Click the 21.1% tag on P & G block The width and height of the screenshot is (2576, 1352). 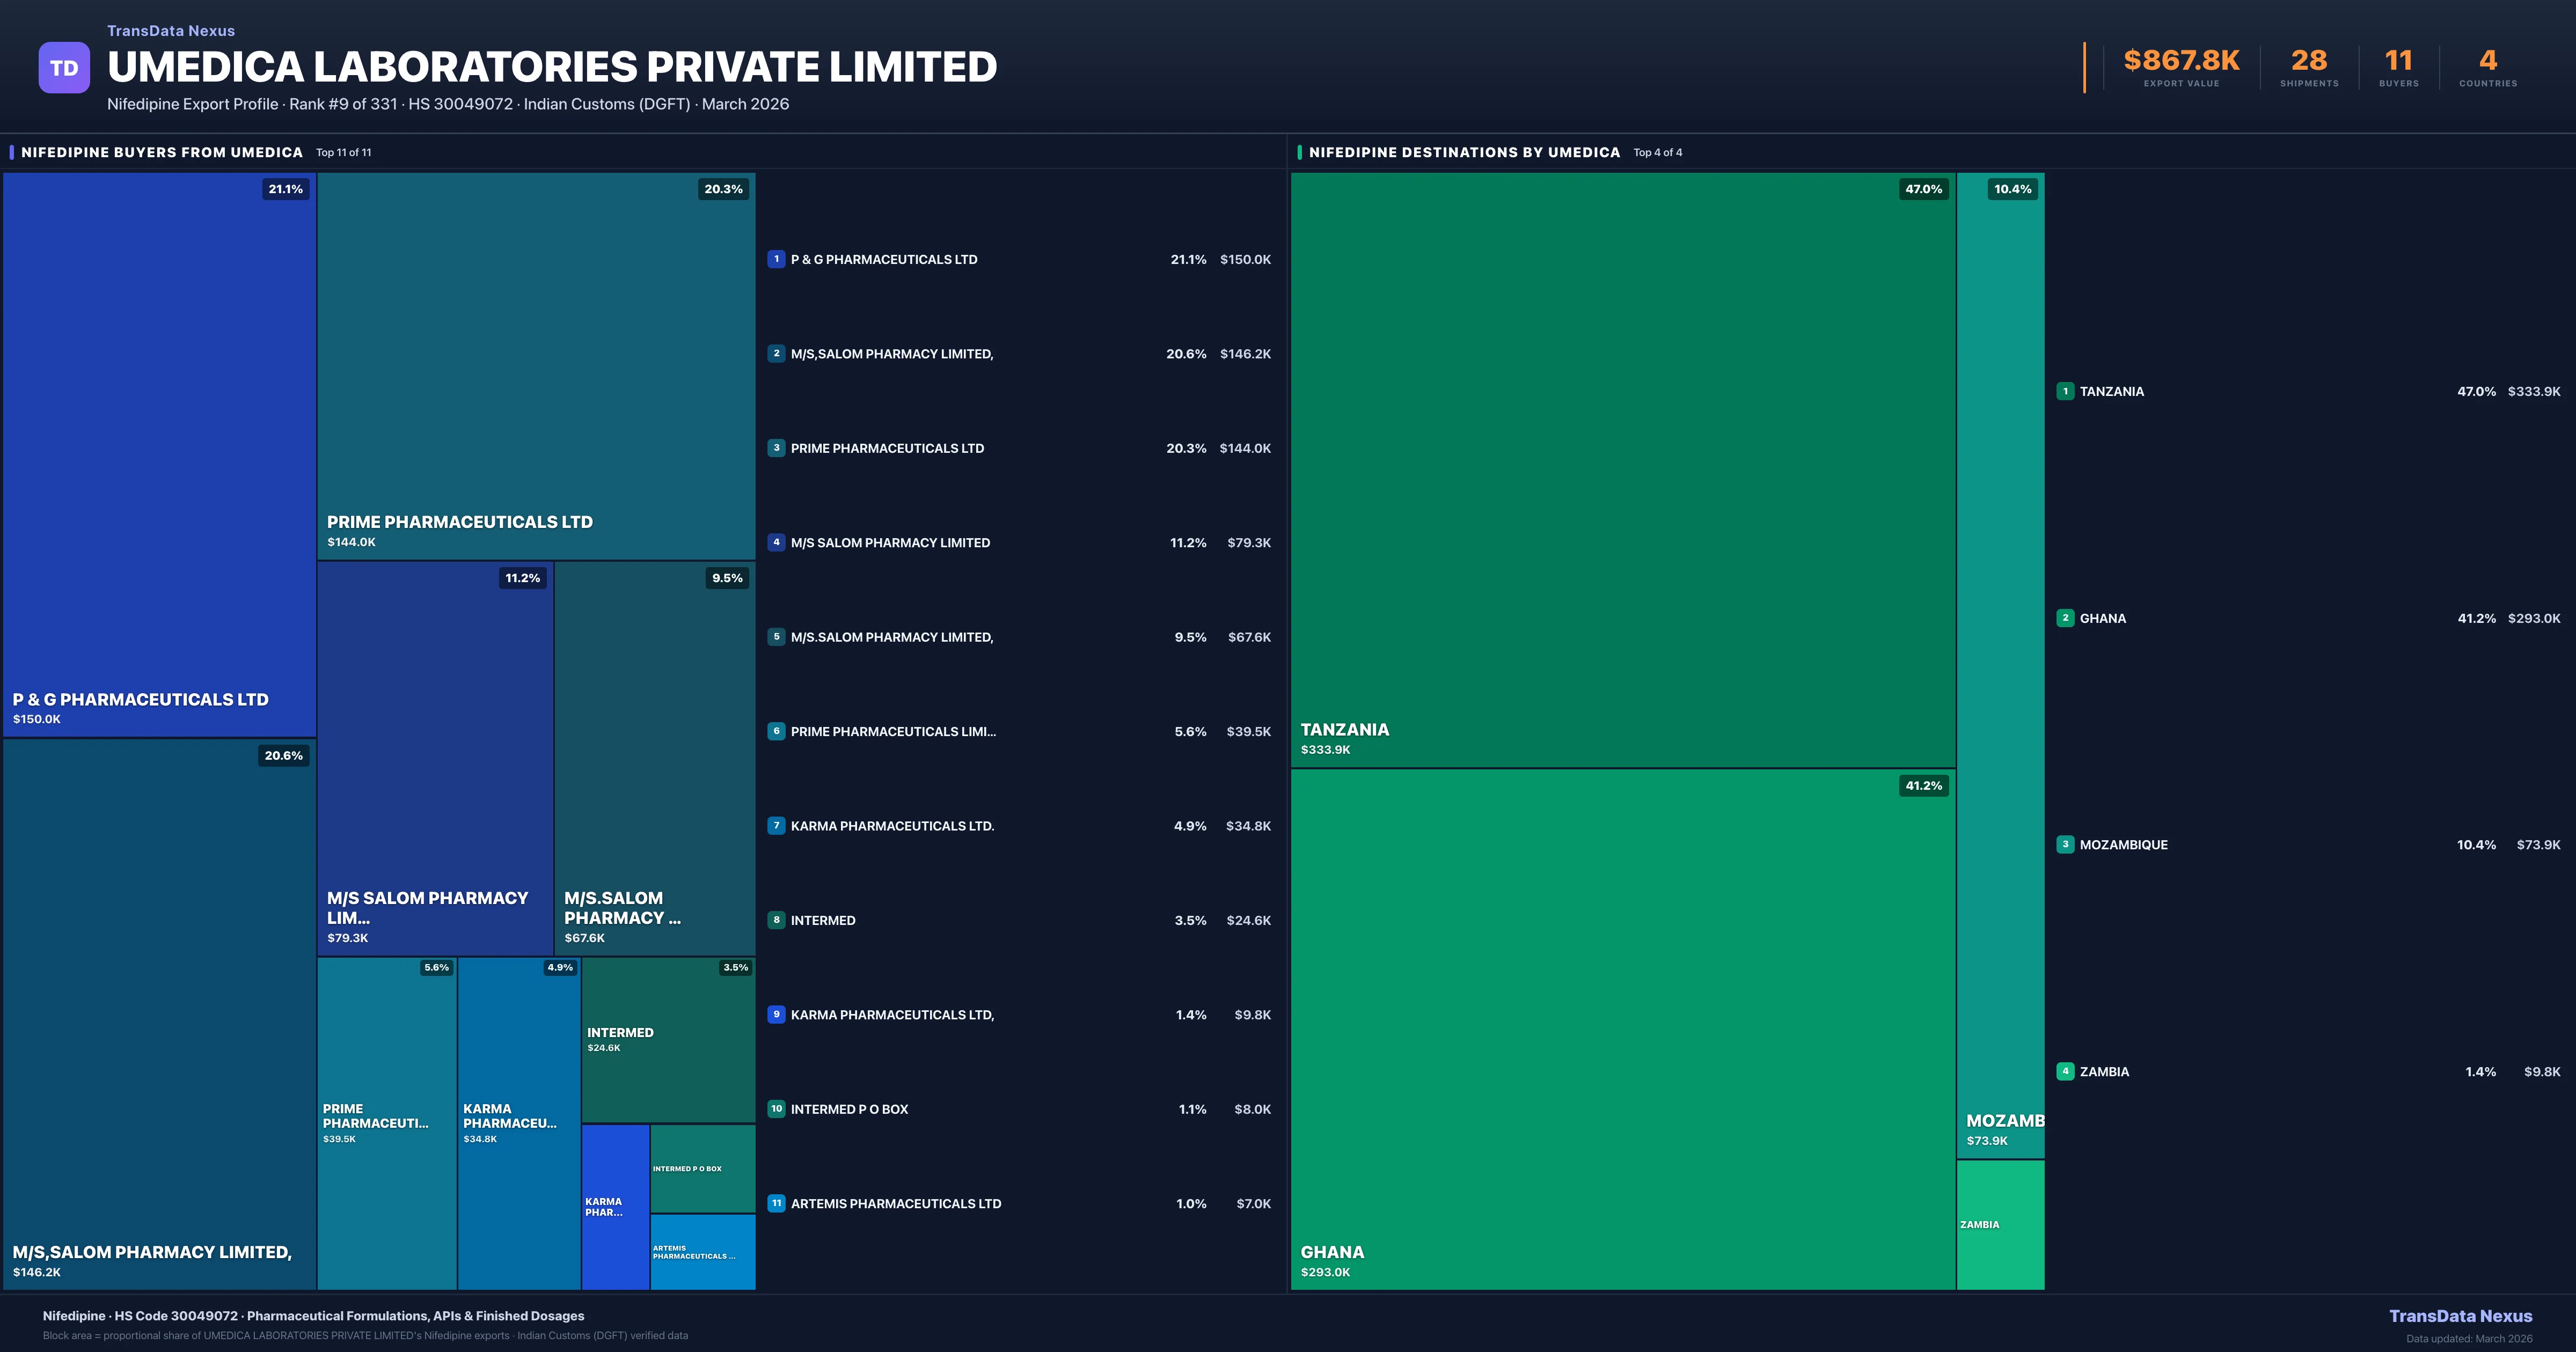285,189
